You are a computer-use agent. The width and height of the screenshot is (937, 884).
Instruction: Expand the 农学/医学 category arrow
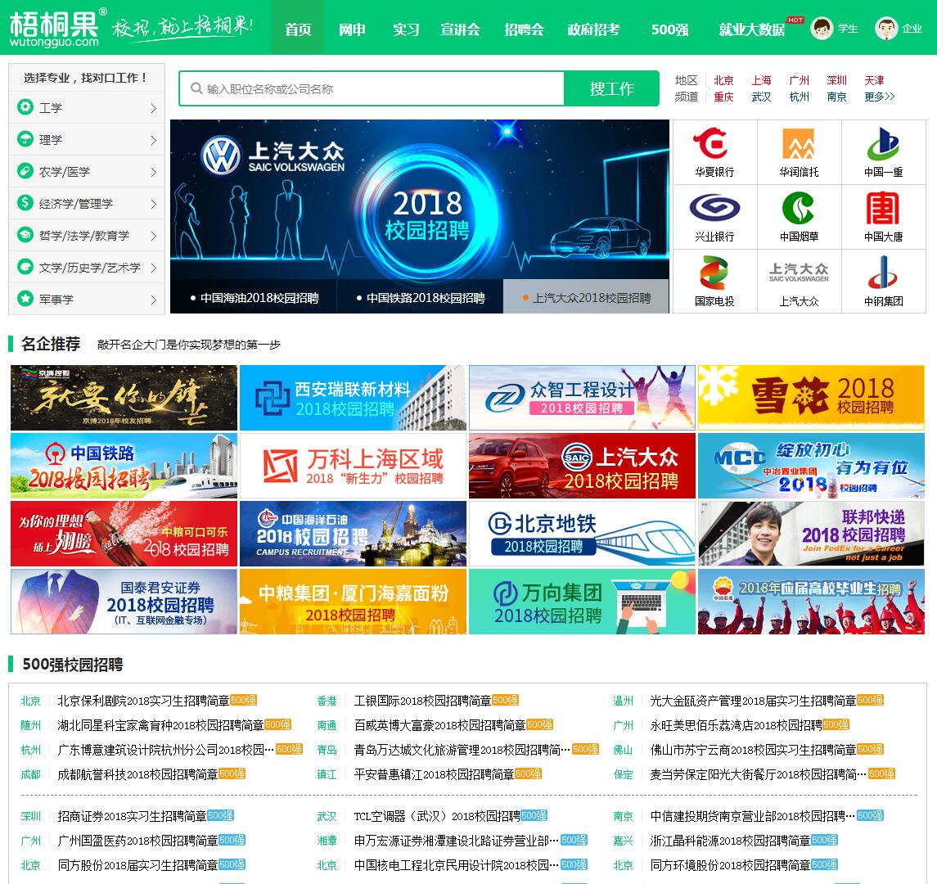coord(154,172)
